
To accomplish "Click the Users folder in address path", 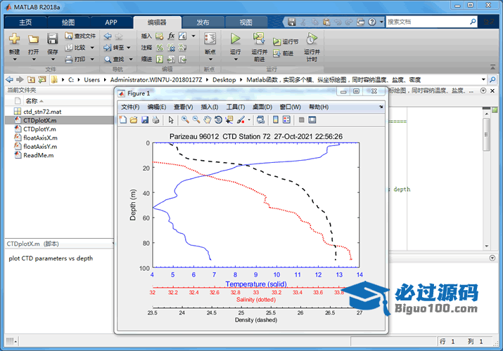I will point(91,79).
